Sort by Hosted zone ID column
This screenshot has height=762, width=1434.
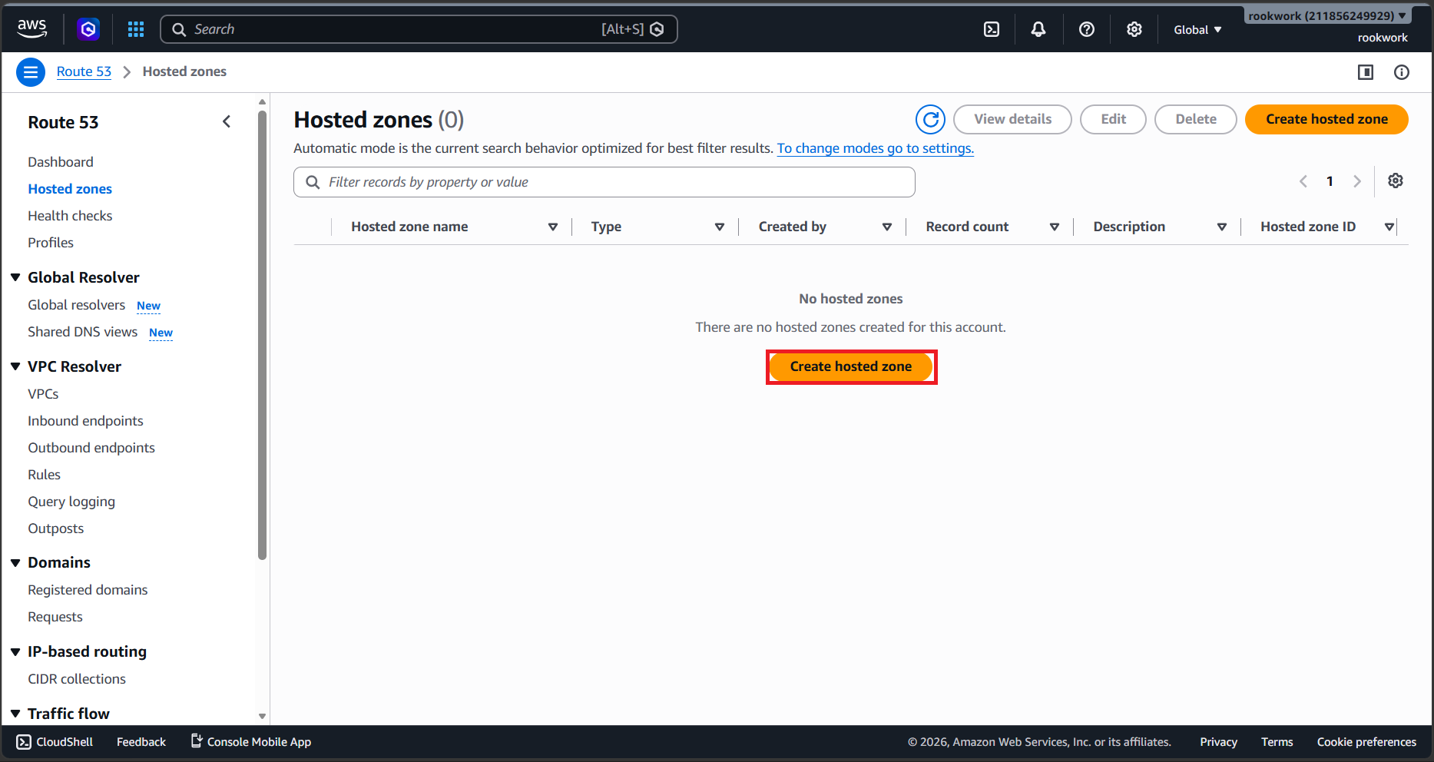[x=1389, y=227]
